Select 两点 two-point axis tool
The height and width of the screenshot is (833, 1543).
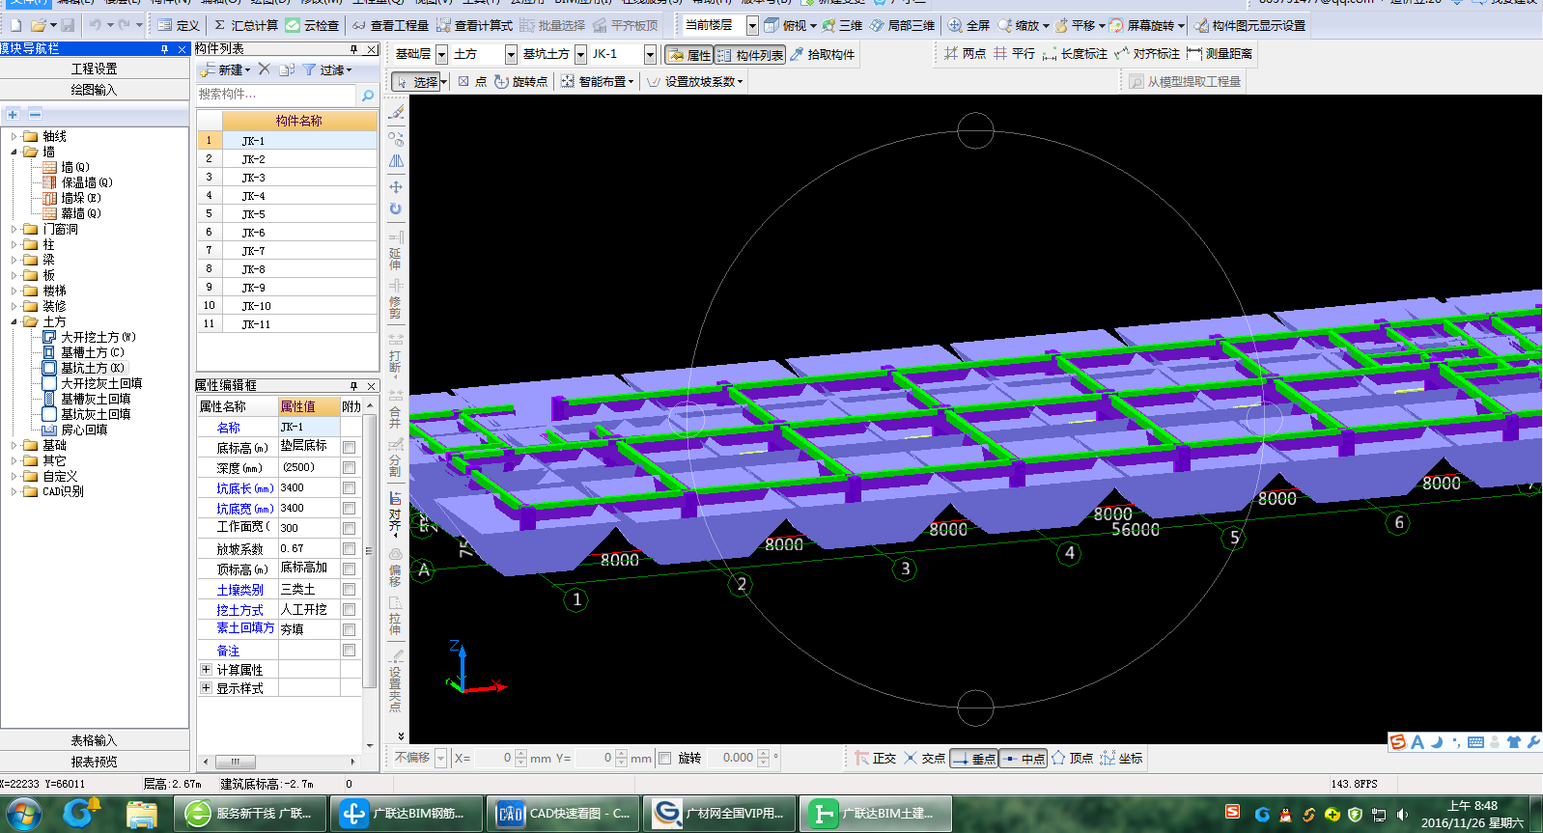pos(965,54)
